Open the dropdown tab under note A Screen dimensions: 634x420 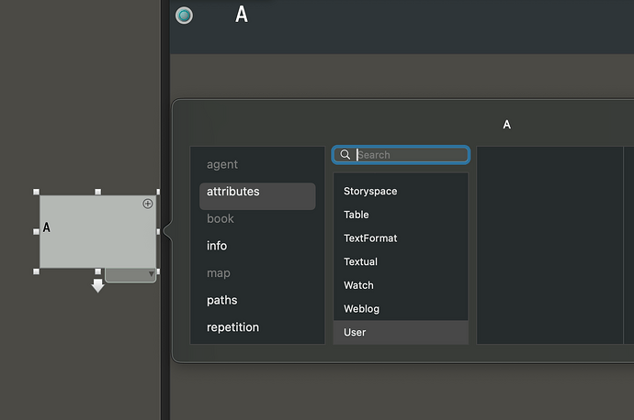[130, 275]
